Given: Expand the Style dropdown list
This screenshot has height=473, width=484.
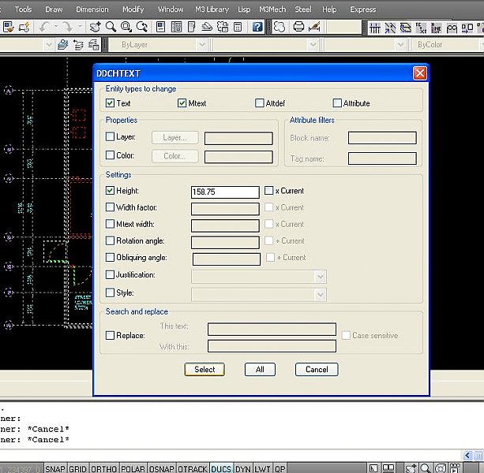Looking at the screenshot, I should point(320,294).
